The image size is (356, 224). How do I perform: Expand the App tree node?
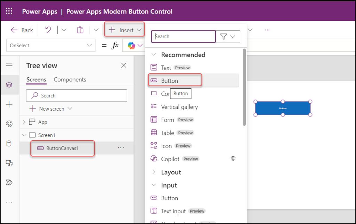(x=24, y=122)
